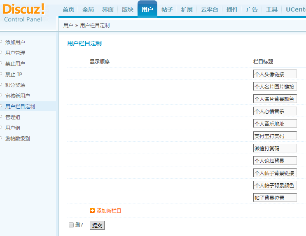This screenshot has height=236, width=306.
Task: Go to 审核新用户 in the sidebar
Action: click(18, 96)
